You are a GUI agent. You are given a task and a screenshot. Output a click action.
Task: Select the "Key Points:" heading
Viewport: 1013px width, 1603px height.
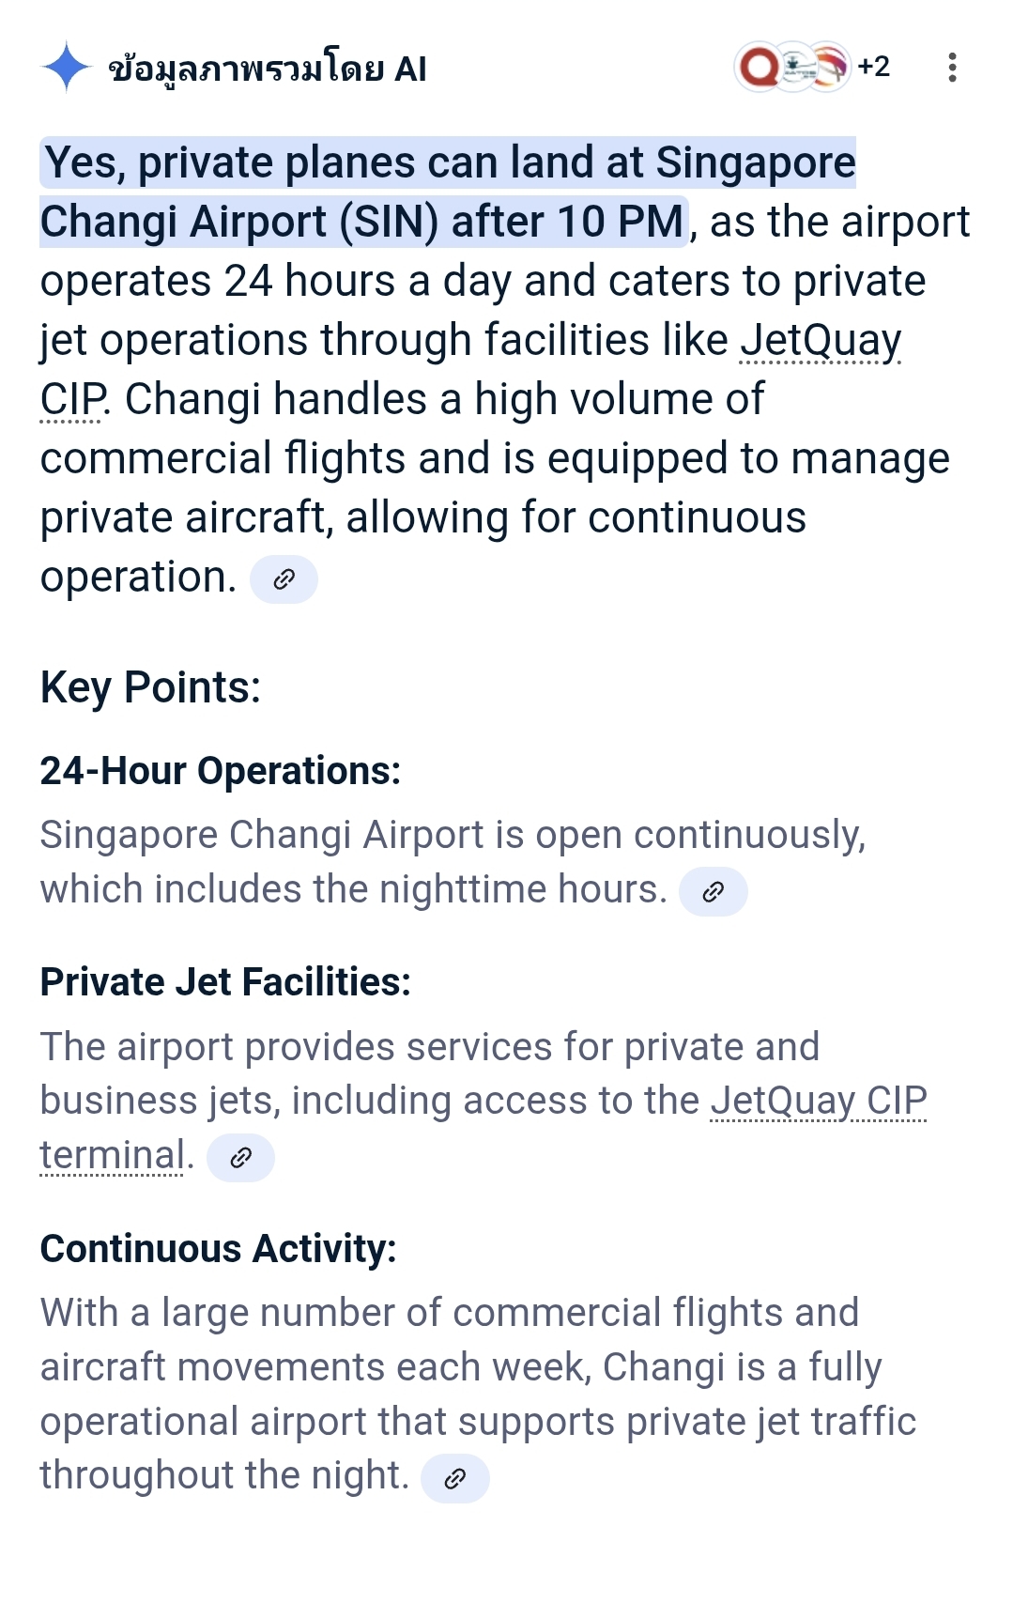click(x=150, y=688)
